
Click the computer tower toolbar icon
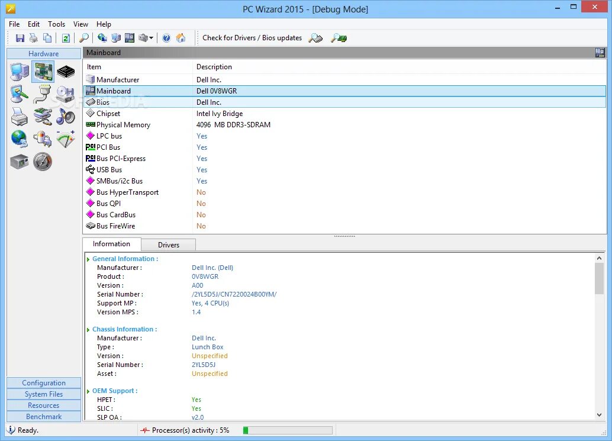[x=116, y=38]
